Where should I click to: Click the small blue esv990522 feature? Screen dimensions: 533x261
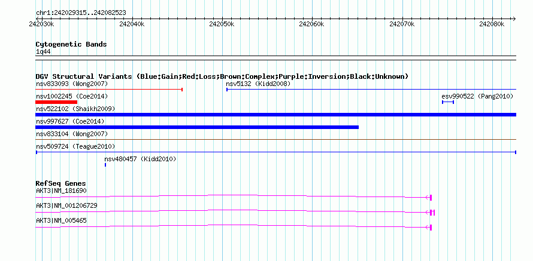[448, 102]
